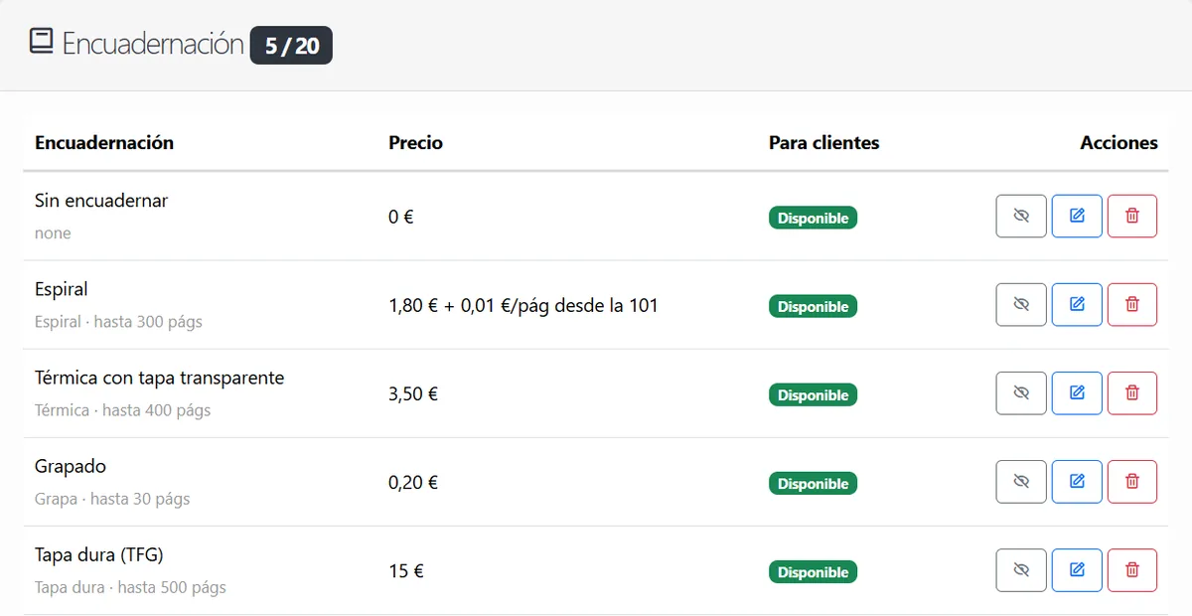
Task: Edit the Espiral binding
Action: (1077, 305)
